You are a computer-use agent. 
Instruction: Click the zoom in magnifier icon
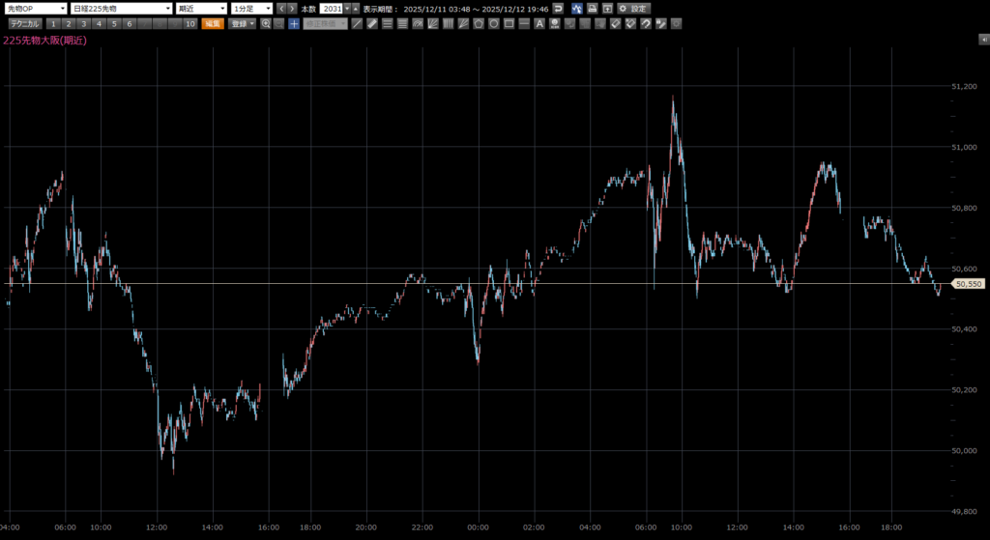[x=266, y=23]
